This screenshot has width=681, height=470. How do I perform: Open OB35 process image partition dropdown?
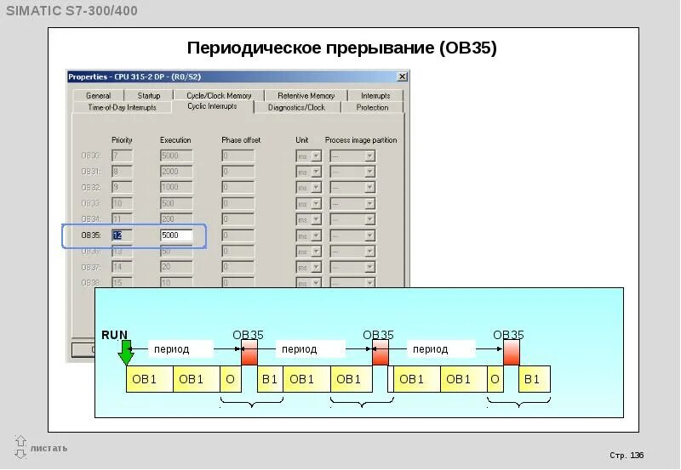click(369, 235)
